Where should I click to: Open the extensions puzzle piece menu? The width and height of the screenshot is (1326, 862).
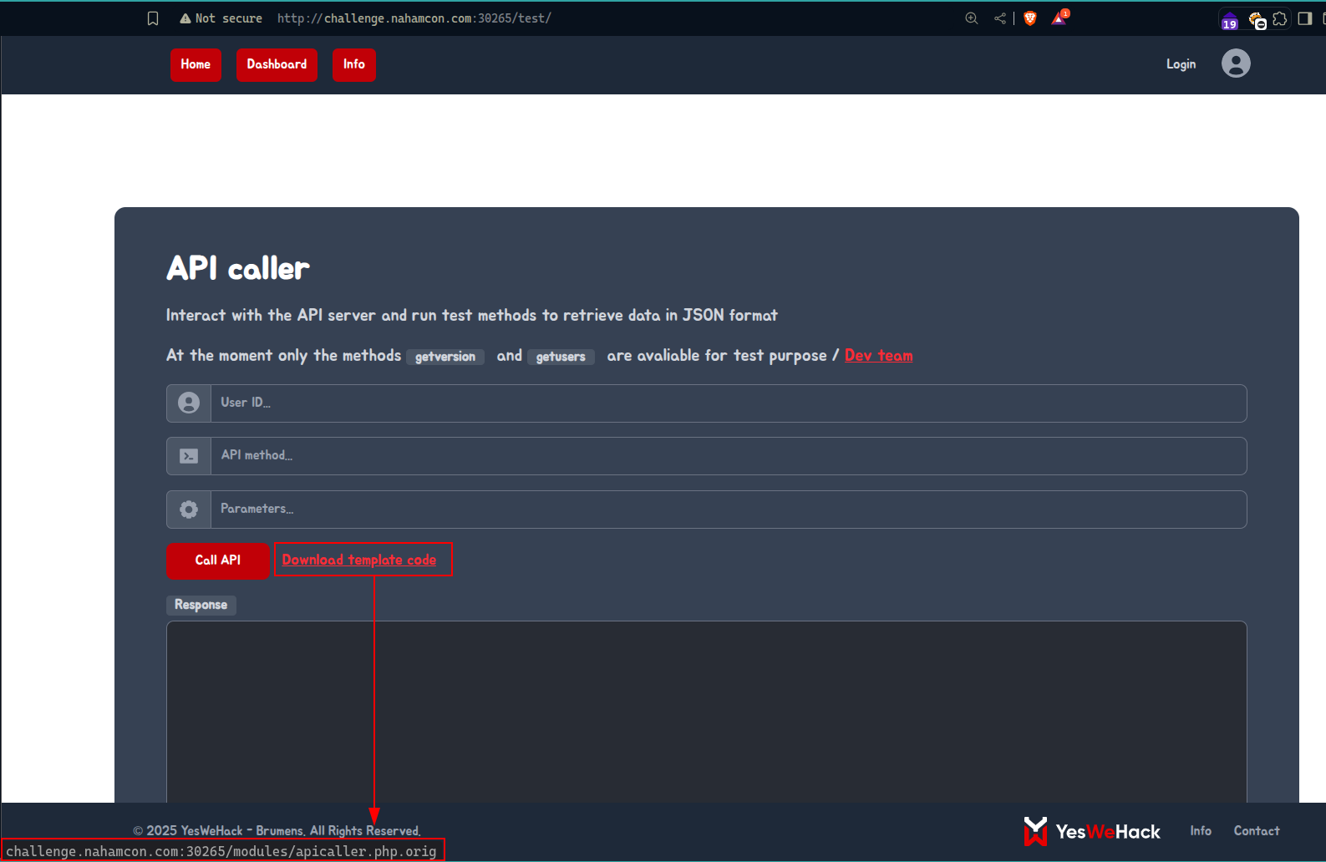coord(1280,18)
